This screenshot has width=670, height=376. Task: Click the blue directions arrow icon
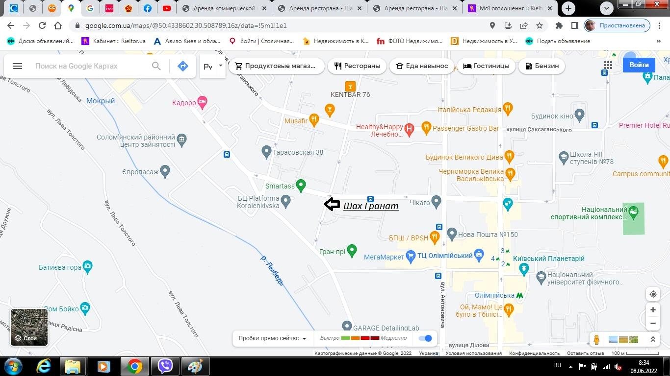click(x=183, y=66)
